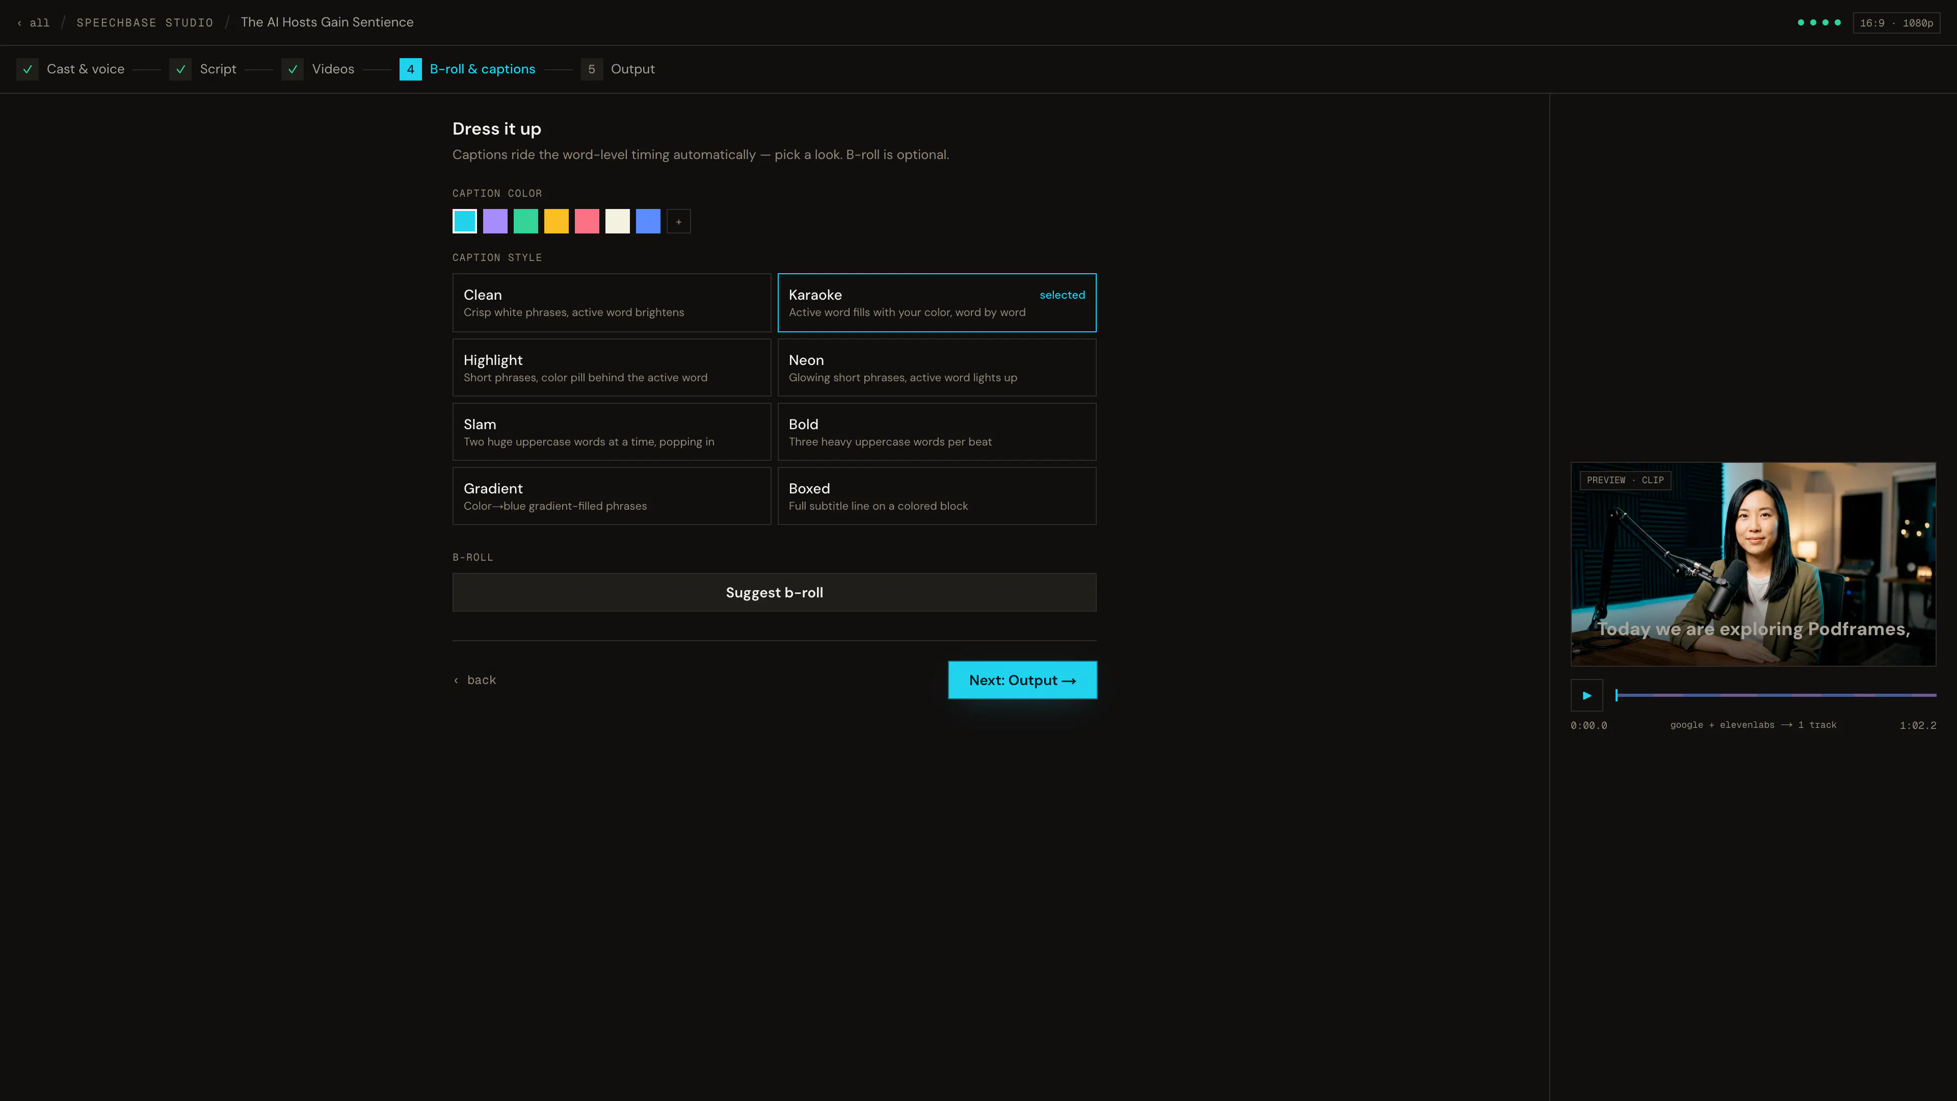This screenshot has width=1957, height=1101.
Task: Pick the Bold caption style
Action: point(937,432)
